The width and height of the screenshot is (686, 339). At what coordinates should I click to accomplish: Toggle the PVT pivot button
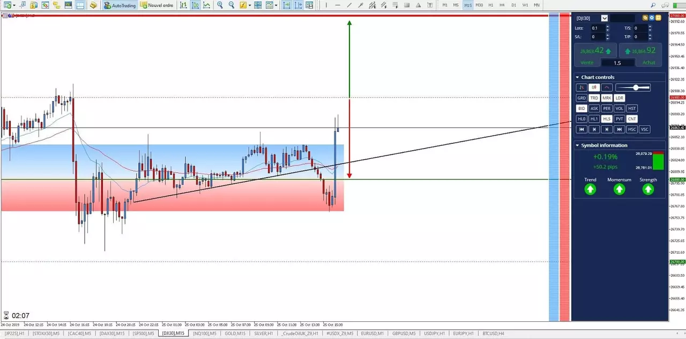click(x=619, y=119)
